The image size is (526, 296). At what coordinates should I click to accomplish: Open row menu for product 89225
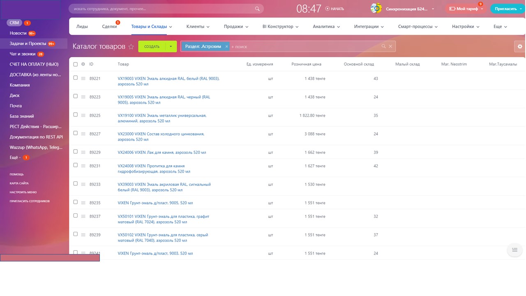(83, 116)
